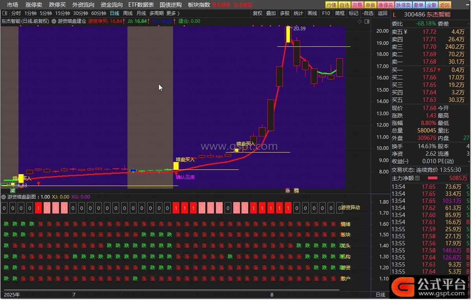Click the chart toolbar 返回 button

pos(382,13)
